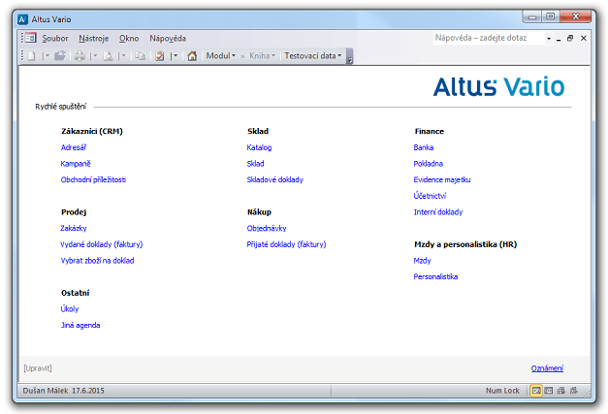Click the Oznámení link
The image size is (608, 414).
point(547,368)
